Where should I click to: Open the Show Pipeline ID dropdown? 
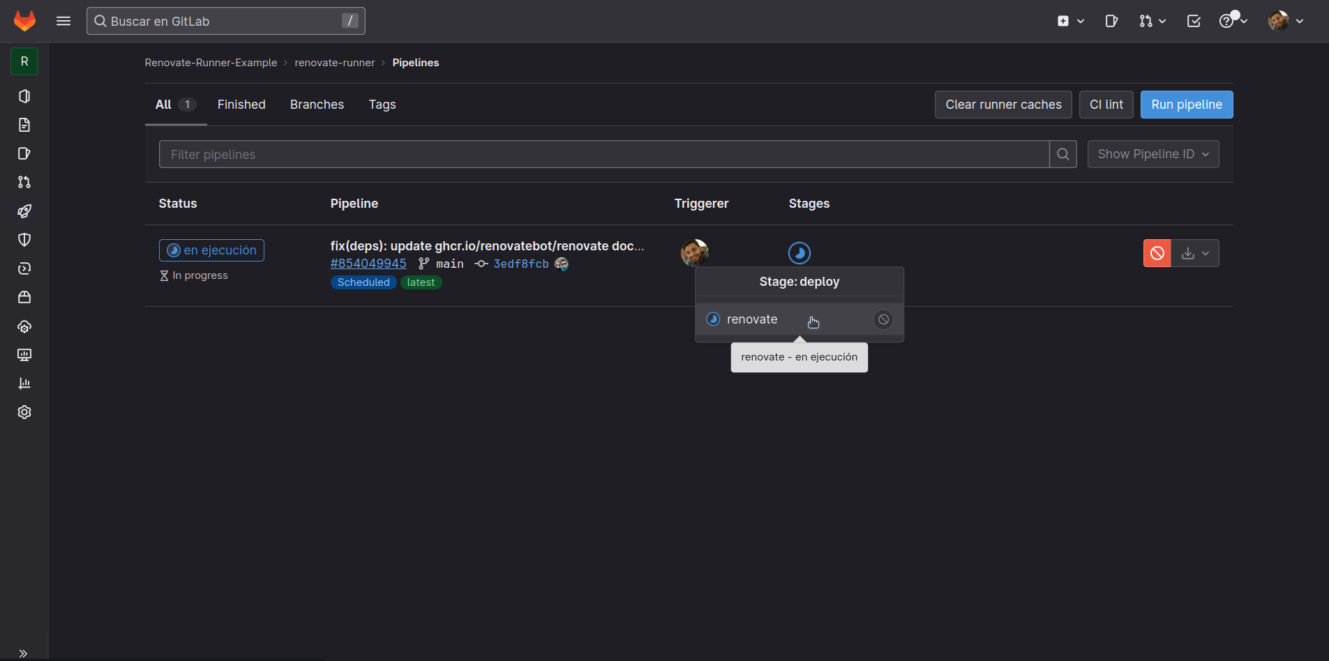1153,154
